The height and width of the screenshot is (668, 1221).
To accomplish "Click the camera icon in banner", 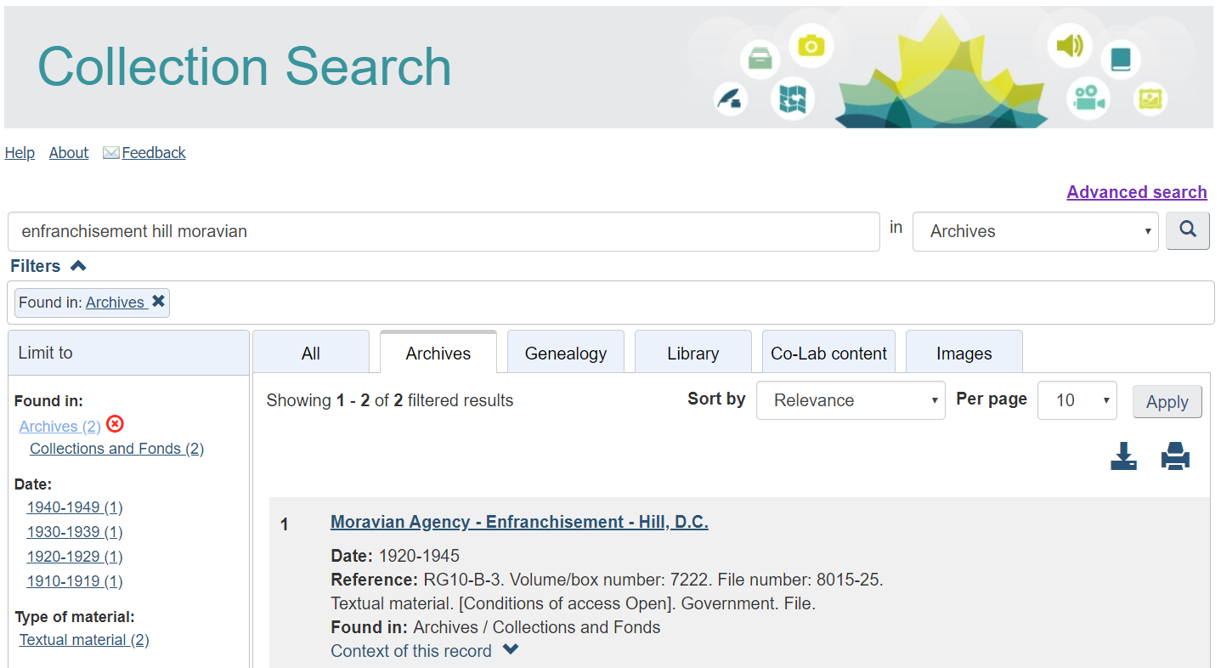I will [811, 46].
